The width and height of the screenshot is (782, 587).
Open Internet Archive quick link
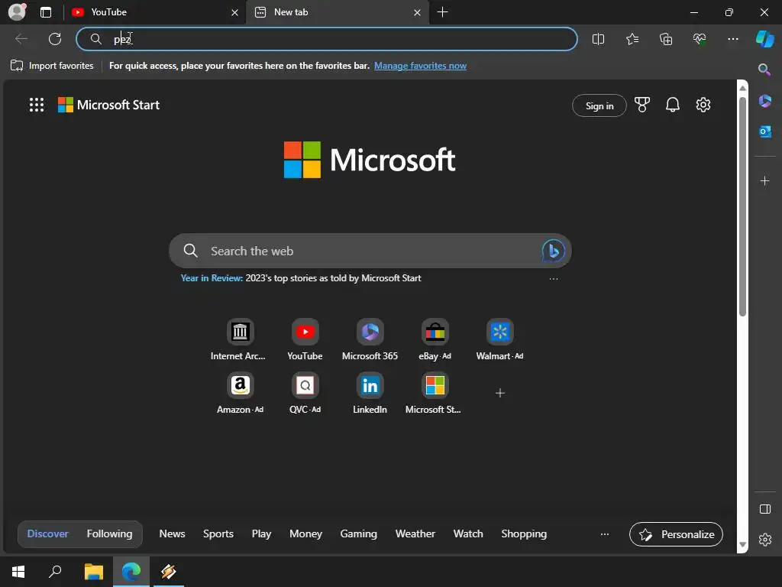click(239, 339)
